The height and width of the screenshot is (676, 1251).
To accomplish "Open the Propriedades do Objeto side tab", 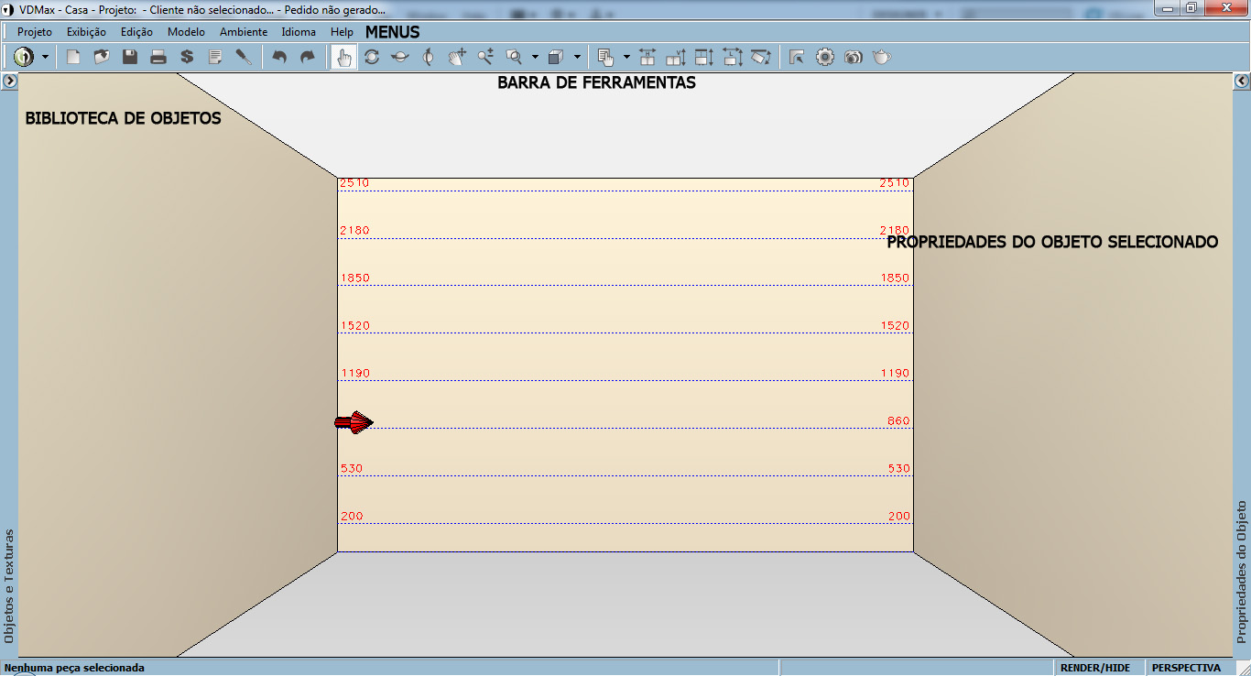I will (x=1242, y=572).
